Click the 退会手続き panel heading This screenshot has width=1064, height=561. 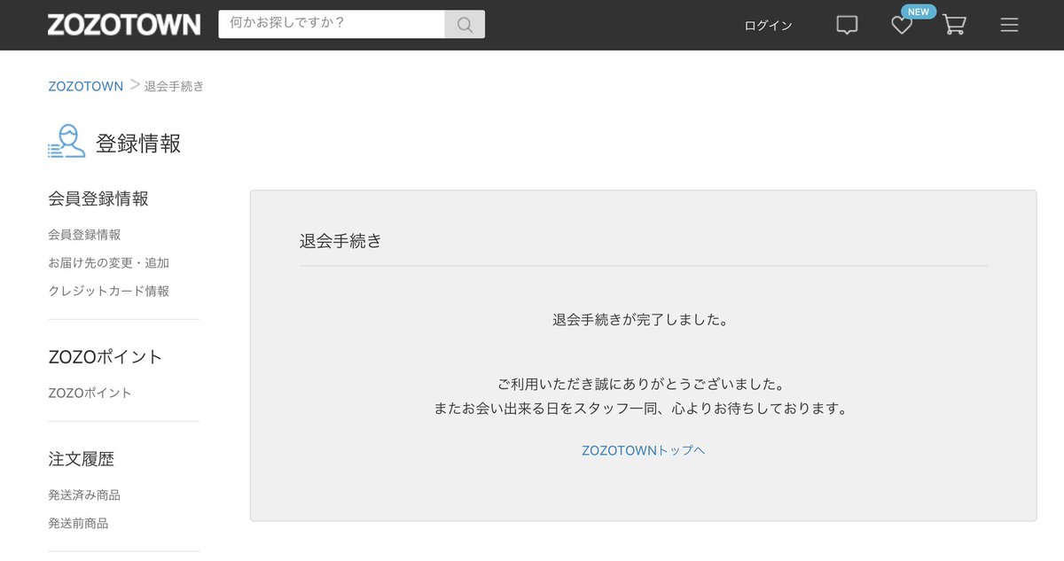point(340,240)
